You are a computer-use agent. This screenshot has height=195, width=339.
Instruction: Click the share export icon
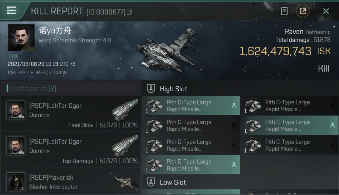coord(303,11)
